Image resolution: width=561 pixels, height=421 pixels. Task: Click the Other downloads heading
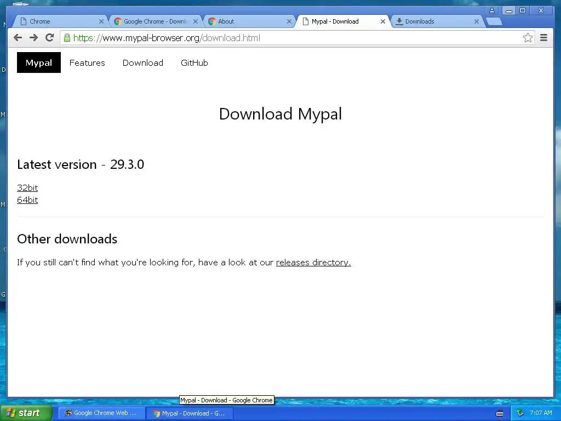tap(67, 239)
